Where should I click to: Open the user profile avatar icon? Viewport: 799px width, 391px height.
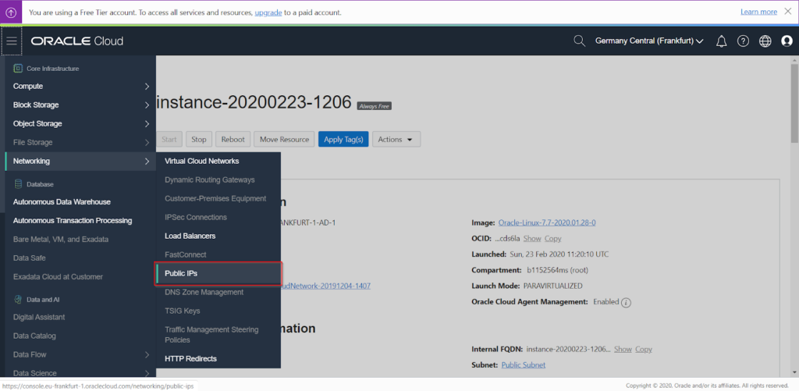787,41
